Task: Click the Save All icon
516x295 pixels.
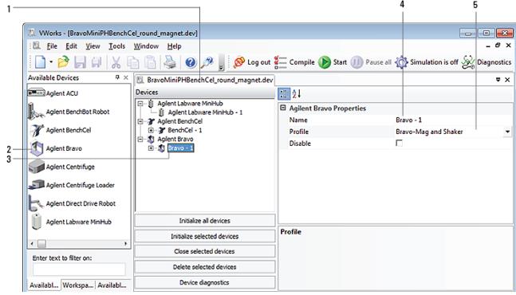Action: click(x=96, y=62)
